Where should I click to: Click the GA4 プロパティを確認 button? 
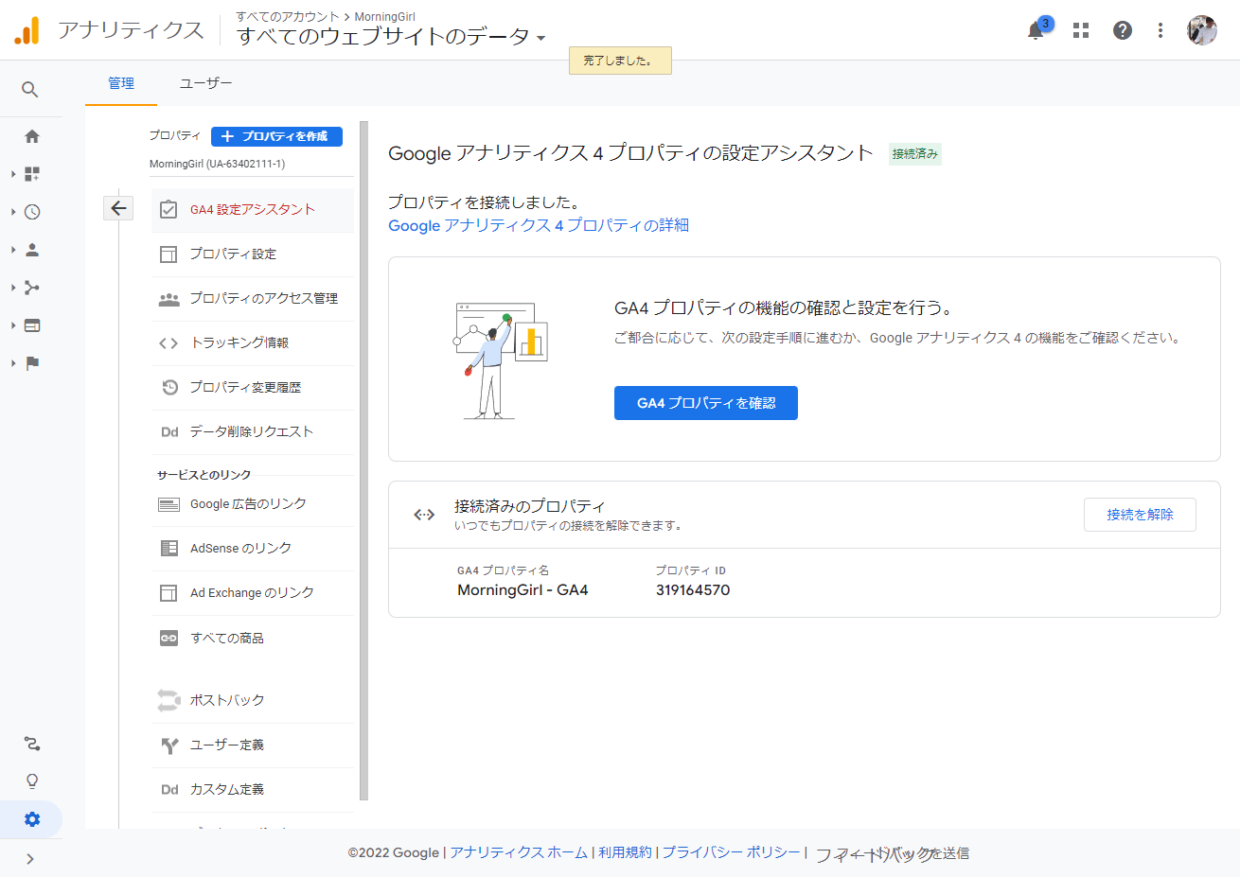[706, 403]
